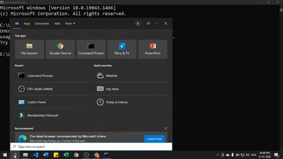Image resolution: width=283 pixels, height=159 pixels.
Task: Click the Type here to search field
Action: pos(91,147)
